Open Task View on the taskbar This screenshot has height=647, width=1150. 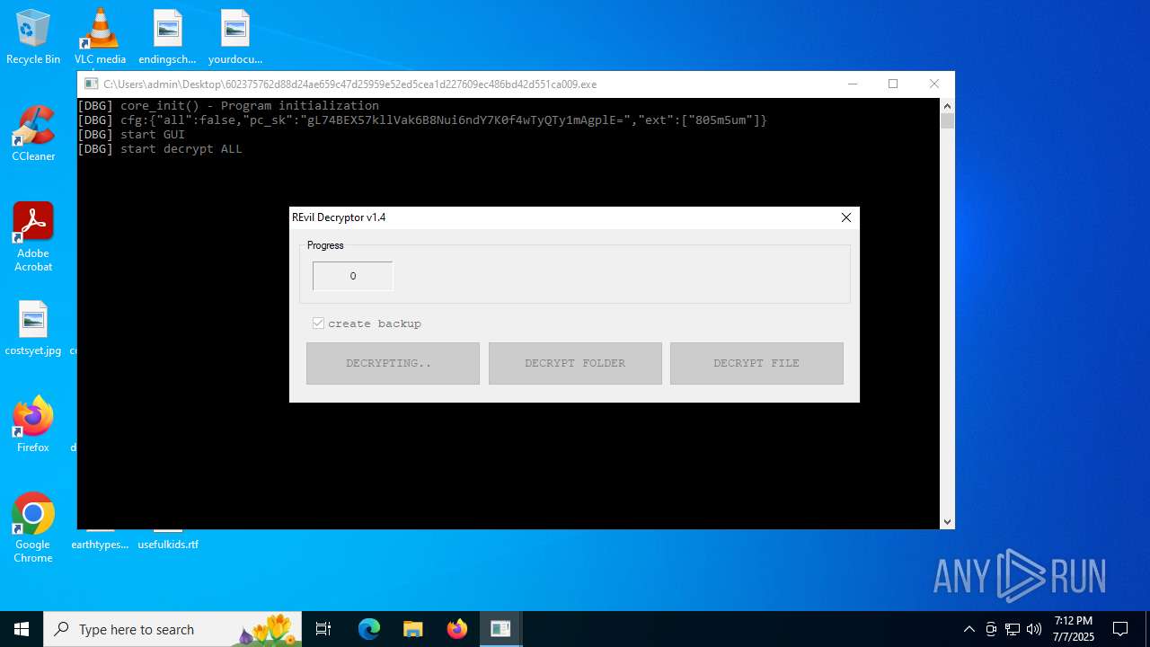(323, 629)
